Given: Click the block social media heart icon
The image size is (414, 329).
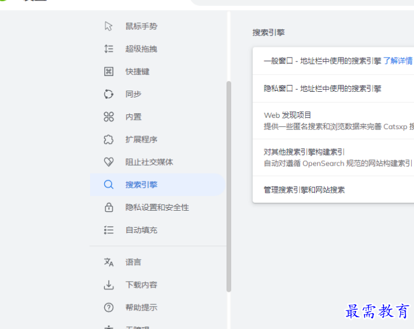Looking at the screenshot, I should (x=109, y=162).
